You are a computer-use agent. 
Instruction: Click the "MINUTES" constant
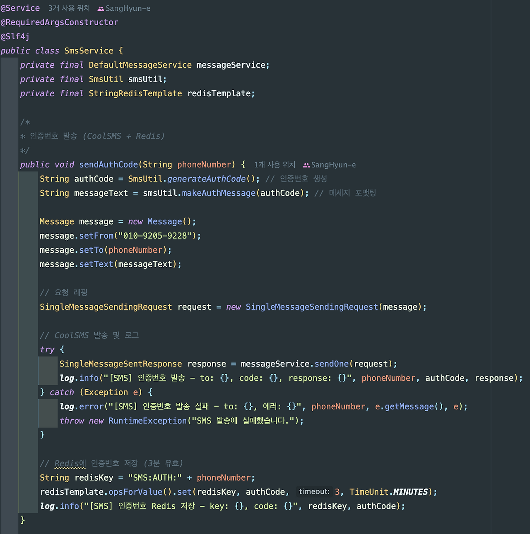[410, 492]
